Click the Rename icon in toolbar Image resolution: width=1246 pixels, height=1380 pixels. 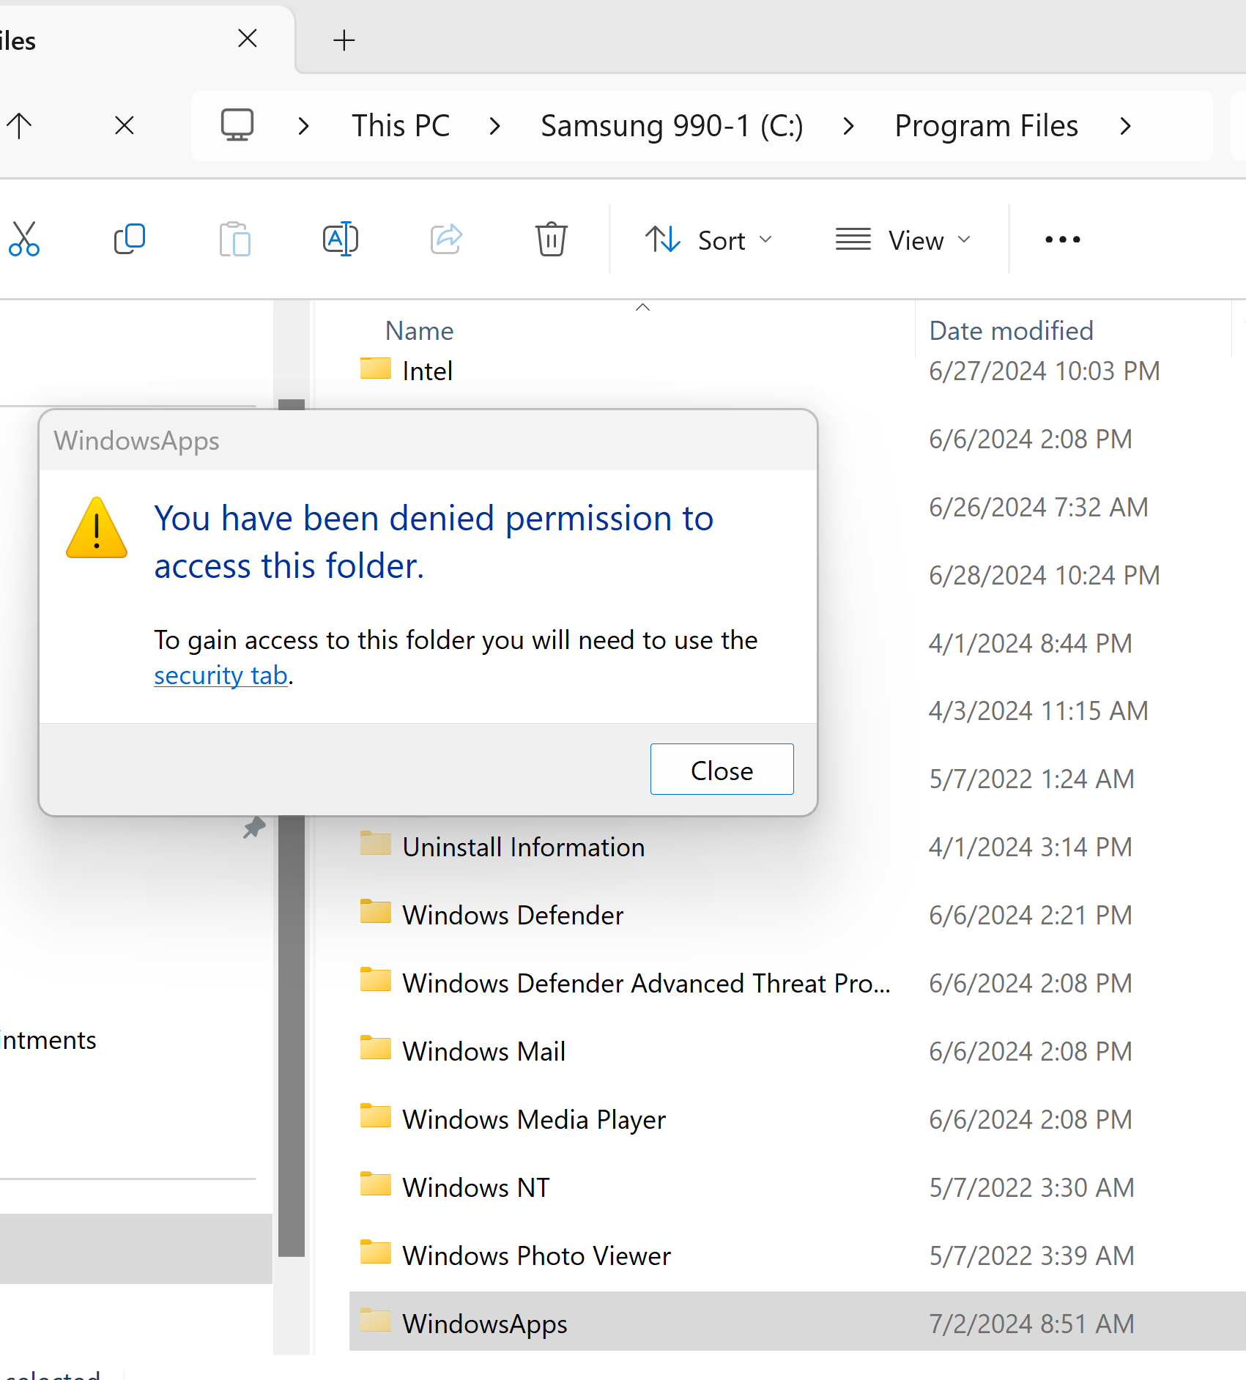(341, 240)
